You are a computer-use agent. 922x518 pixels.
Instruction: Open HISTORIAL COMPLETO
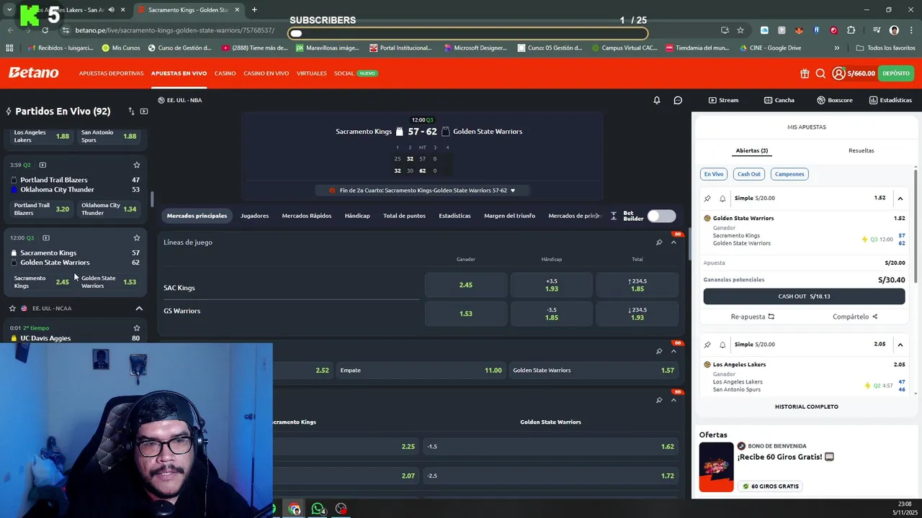click(806, 406)
